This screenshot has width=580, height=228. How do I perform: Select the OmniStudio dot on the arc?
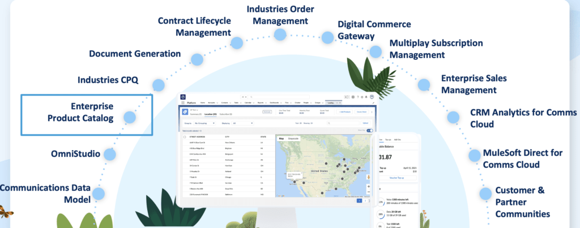pos(109,154)
